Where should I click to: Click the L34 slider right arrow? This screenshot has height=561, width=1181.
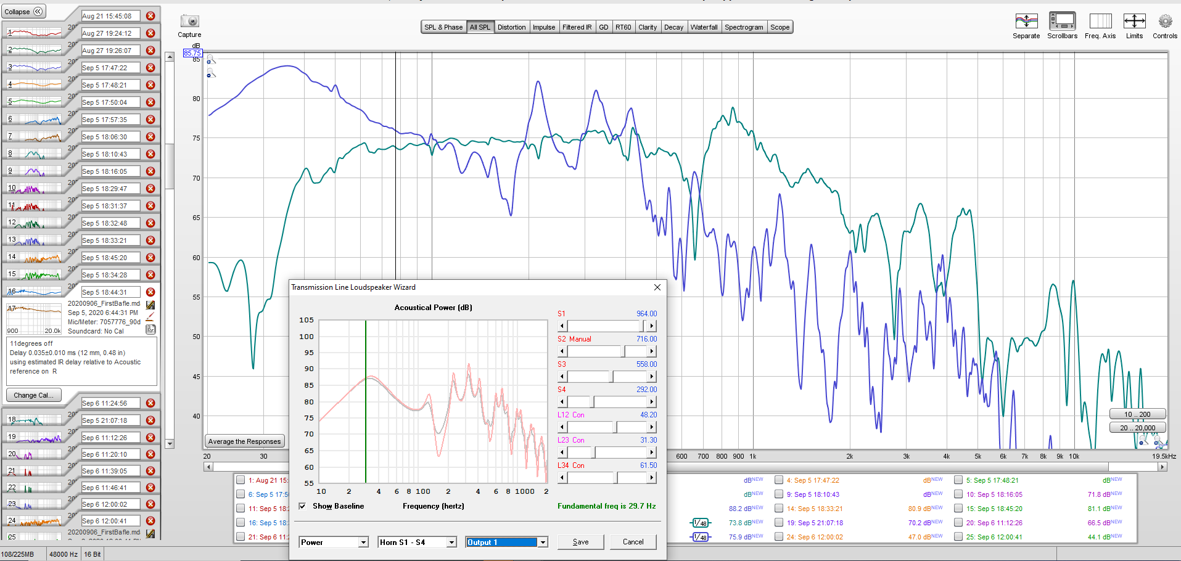tap(652, 477)
